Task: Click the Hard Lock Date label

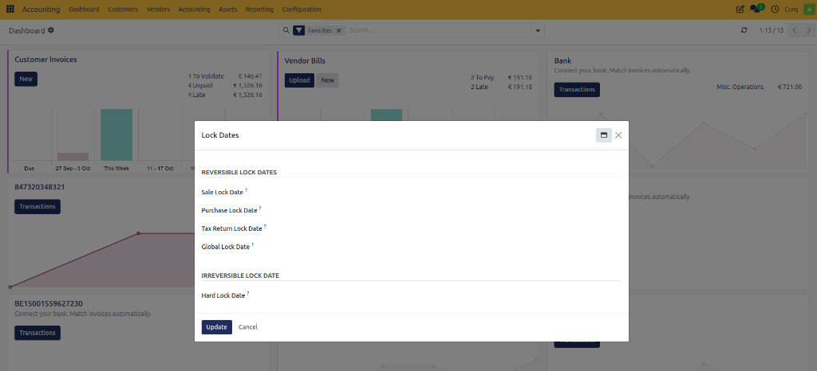Action: [x=223, y=295]
